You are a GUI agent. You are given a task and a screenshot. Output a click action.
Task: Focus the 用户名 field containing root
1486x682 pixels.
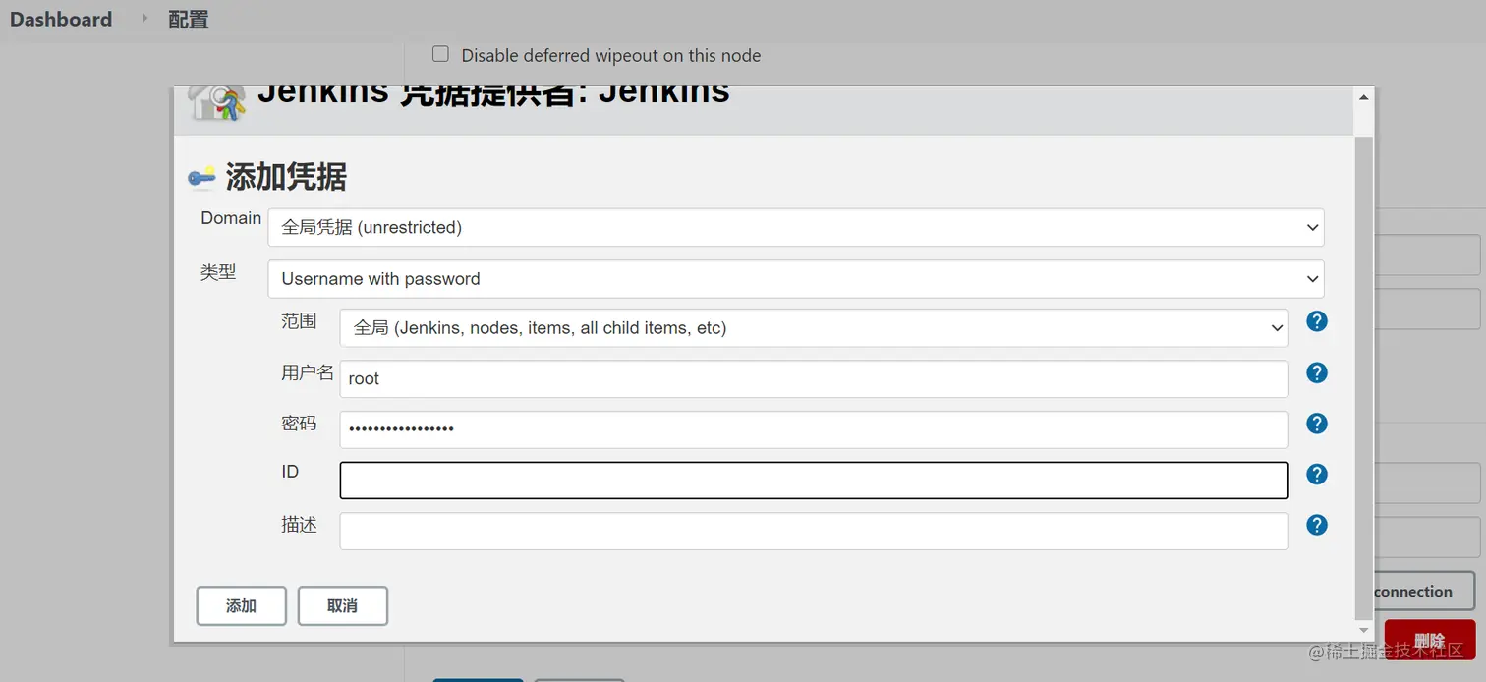pyautogui.click(x=814, y=379)
